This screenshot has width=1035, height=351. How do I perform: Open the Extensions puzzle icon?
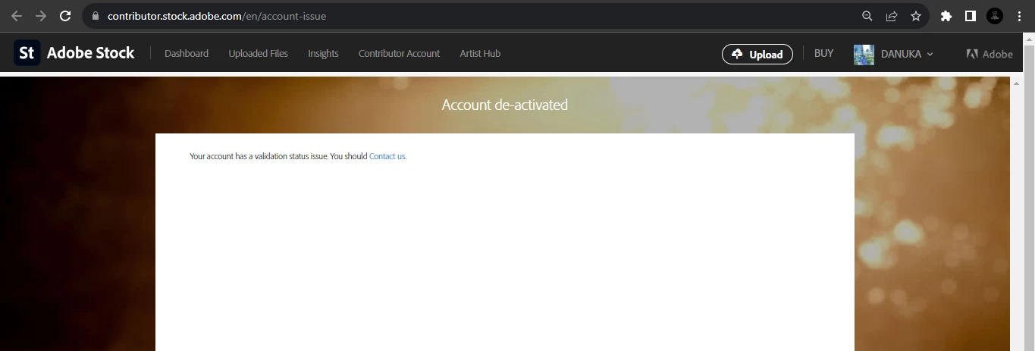coord(946,16)
